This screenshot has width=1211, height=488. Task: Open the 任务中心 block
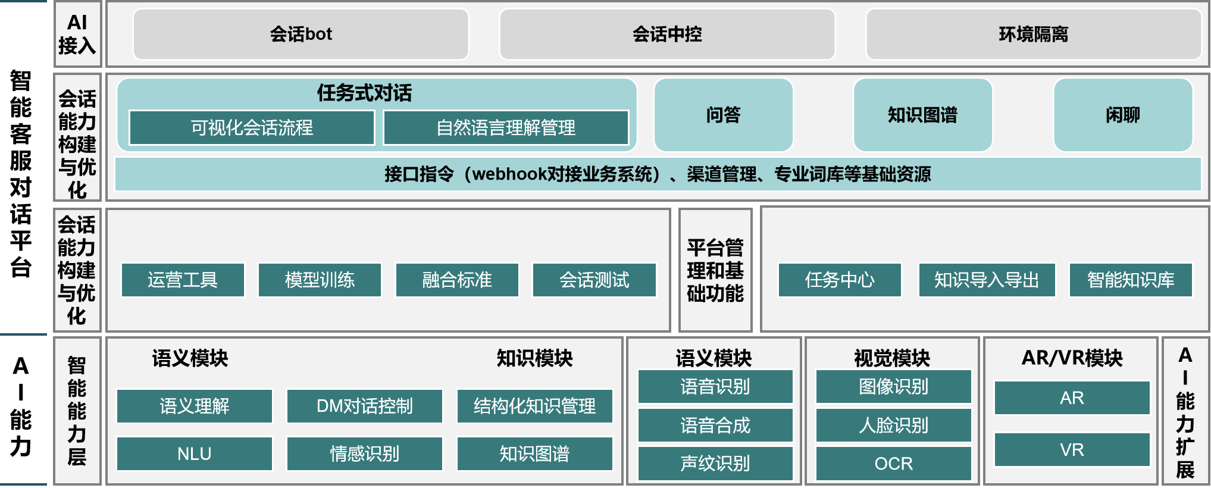click(840, 280)
